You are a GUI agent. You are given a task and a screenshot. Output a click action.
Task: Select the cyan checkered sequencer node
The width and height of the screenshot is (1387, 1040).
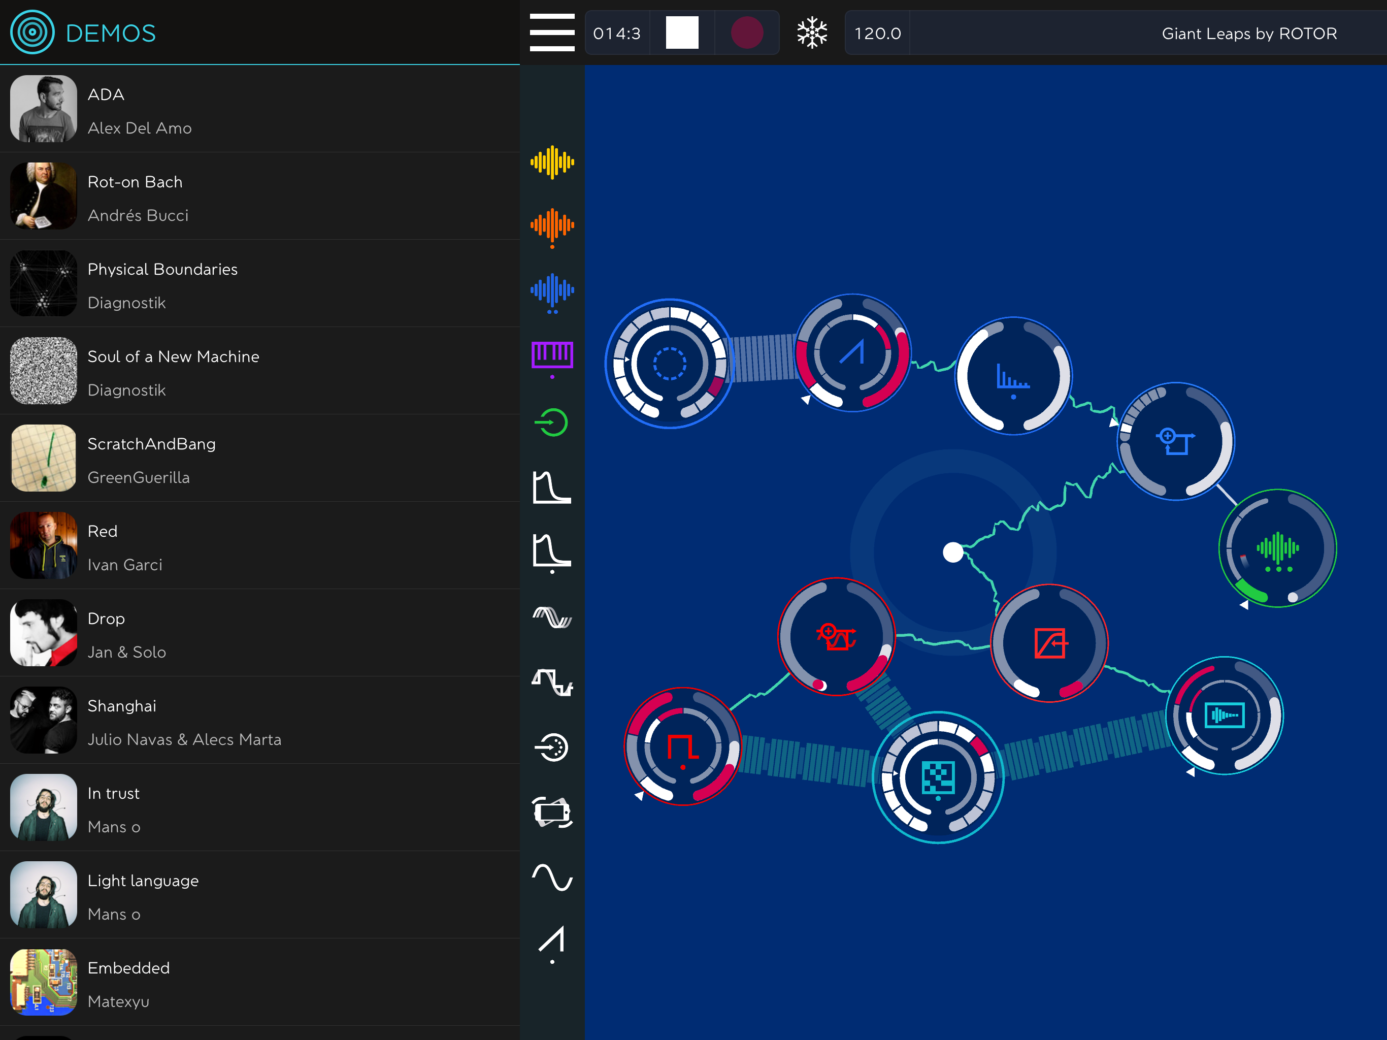coord(938,778)
